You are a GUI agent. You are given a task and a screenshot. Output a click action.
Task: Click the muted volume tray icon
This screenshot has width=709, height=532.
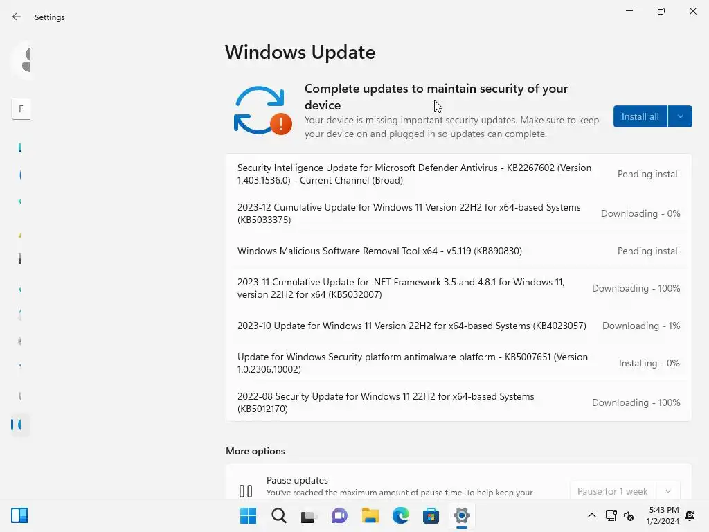click(x=629, y=515)
